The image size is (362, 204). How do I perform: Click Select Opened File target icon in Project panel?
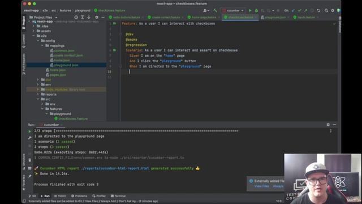click(x=76, y=18)
